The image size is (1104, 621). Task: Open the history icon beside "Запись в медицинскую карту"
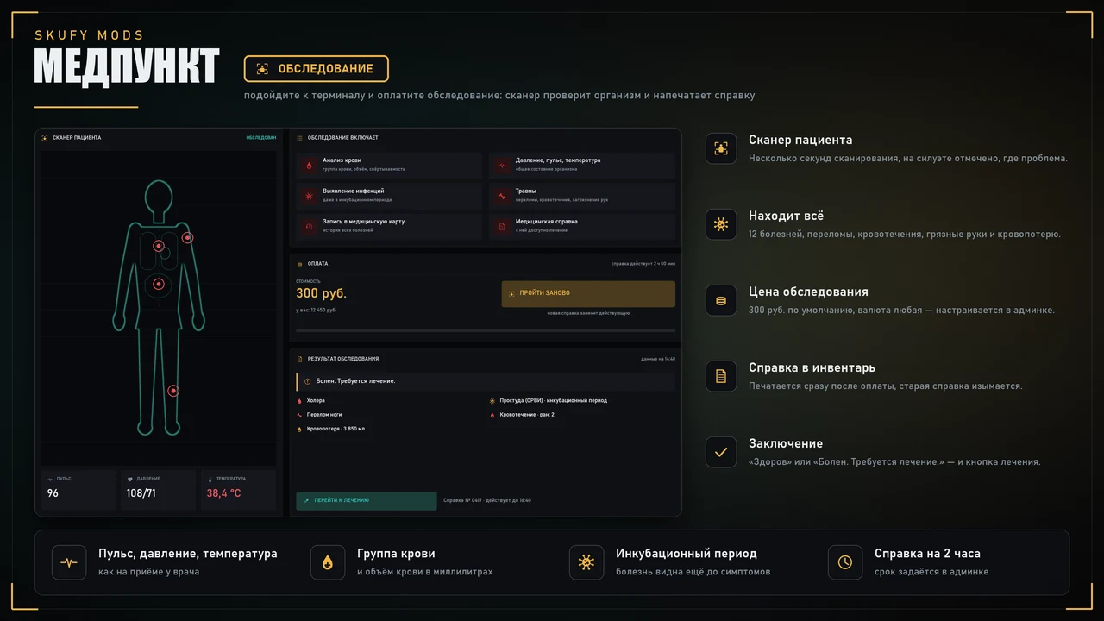309,227
